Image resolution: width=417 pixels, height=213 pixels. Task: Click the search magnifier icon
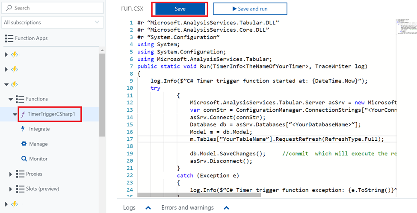point(9,8)
